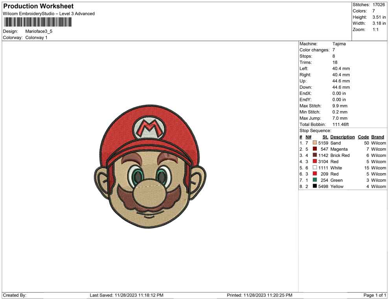Select the Right extent value
389x299 pixels.
[x=341, y=75]
